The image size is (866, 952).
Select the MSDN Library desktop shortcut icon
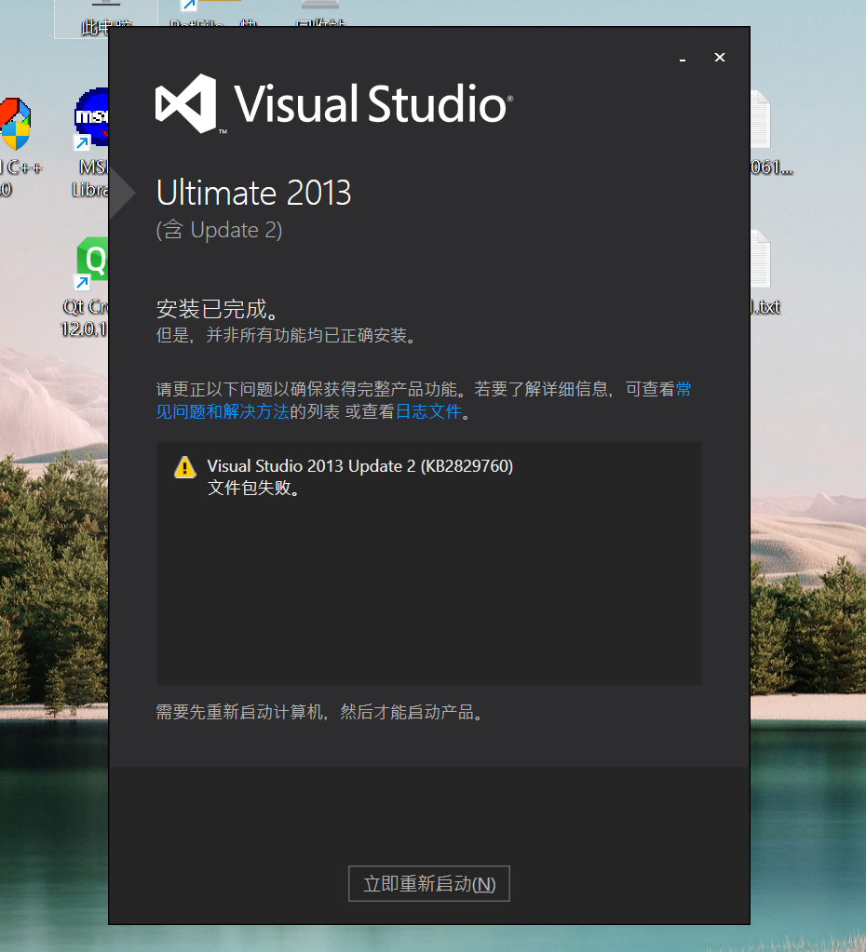click(x=92, y=118)
